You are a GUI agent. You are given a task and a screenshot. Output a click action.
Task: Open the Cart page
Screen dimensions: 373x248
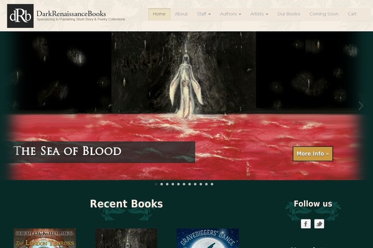(352, 14)
